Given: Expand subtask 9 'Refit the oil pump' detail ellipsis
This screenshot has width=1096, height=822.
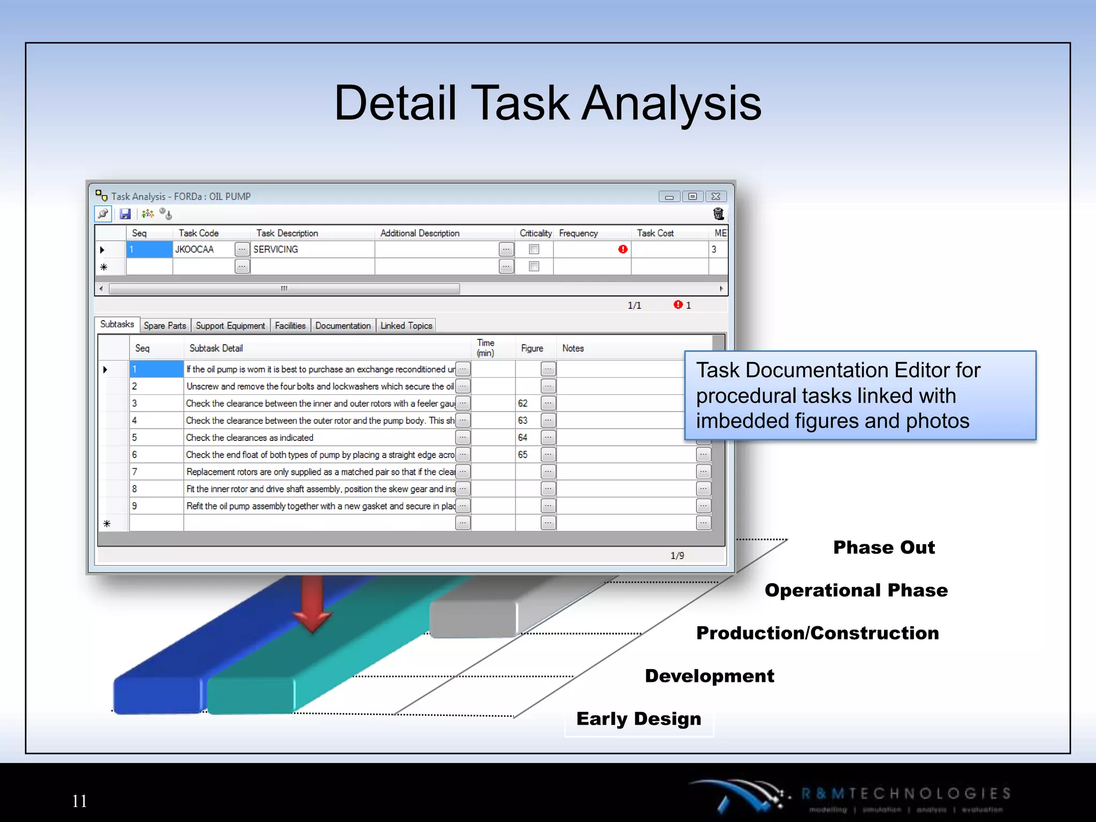Looking at the screenshot, I should pyautogui.click(x=463, y=506).
